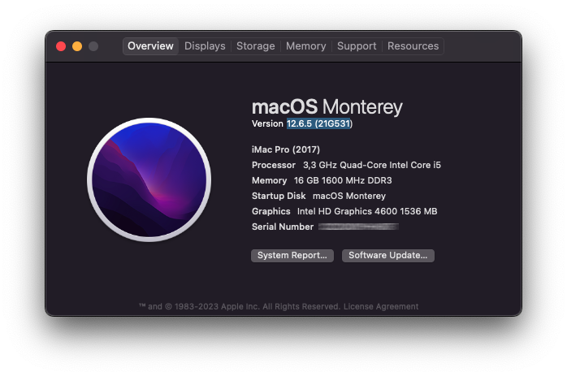This screenshot has height=376, width=567.
Task: Click the macOS Monterey title text
Action: click(x=327, y=107)
